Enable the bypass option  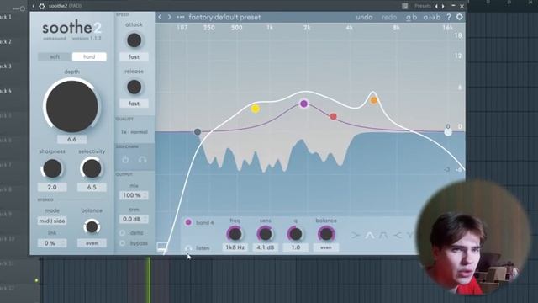[123, 243]
